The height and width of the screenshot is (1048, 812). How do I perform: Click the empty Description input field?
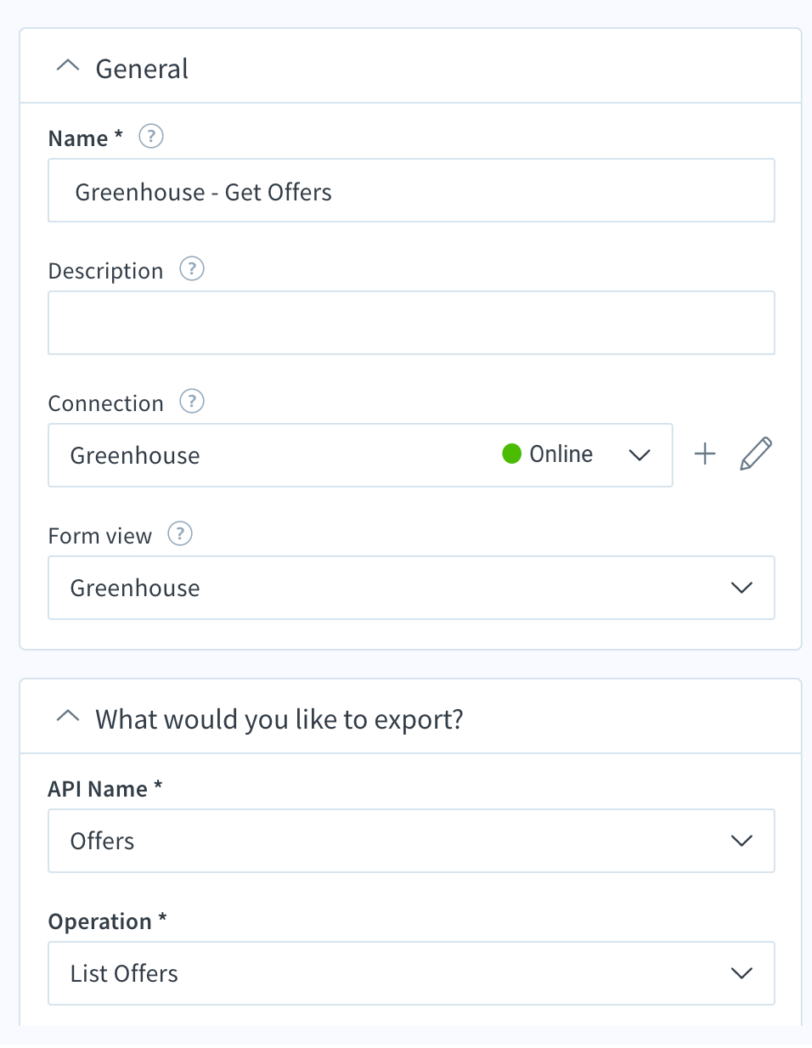pos(411,323)
